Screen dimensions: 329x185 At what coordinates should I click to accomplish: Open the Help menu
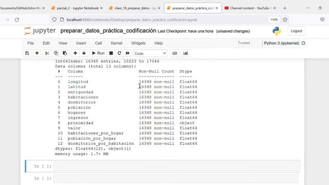coord(159,43)
